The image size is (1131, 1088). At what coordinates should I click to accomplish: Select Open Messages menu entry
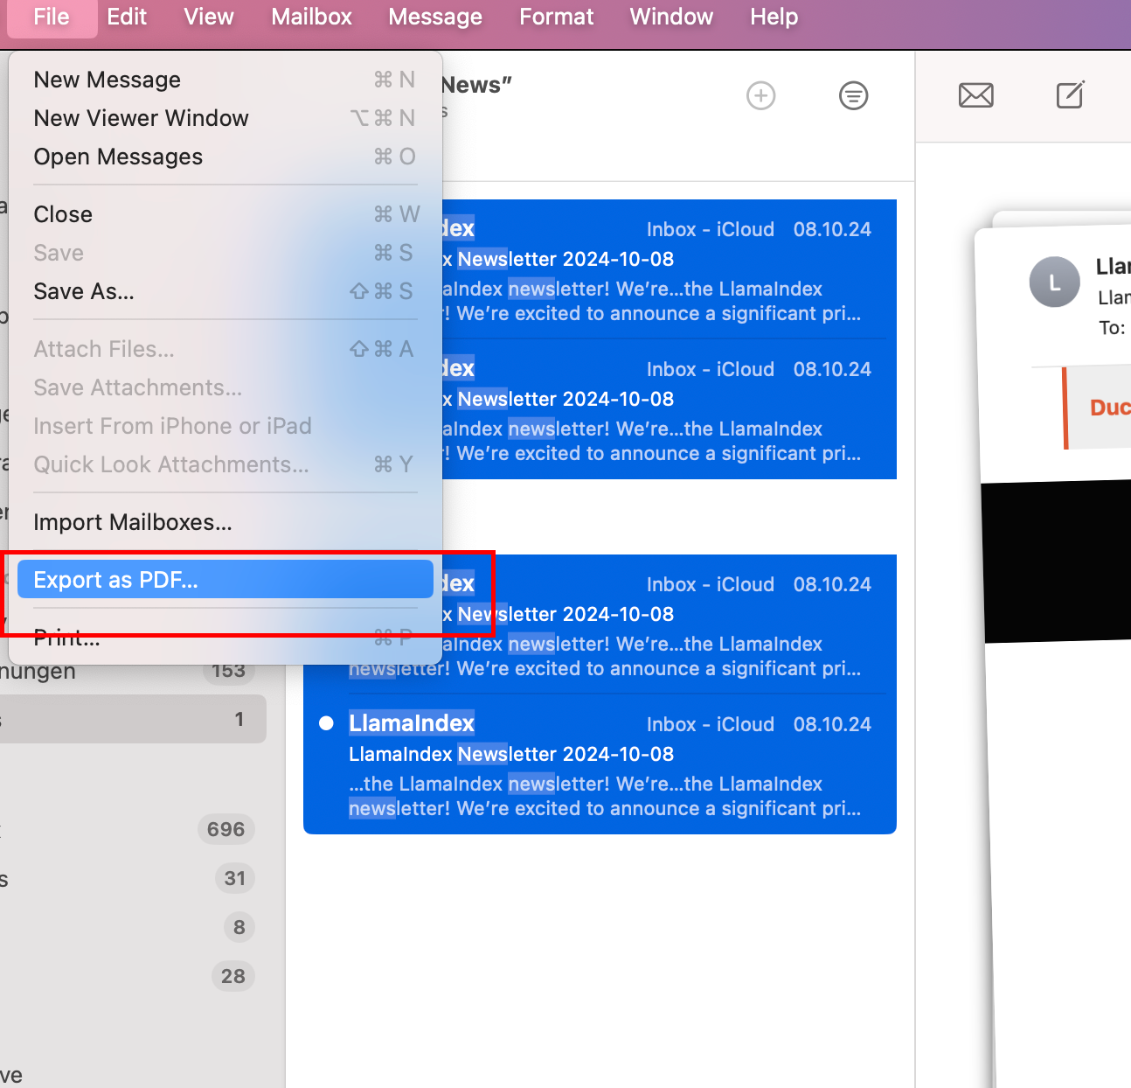(x=225, y=157)
